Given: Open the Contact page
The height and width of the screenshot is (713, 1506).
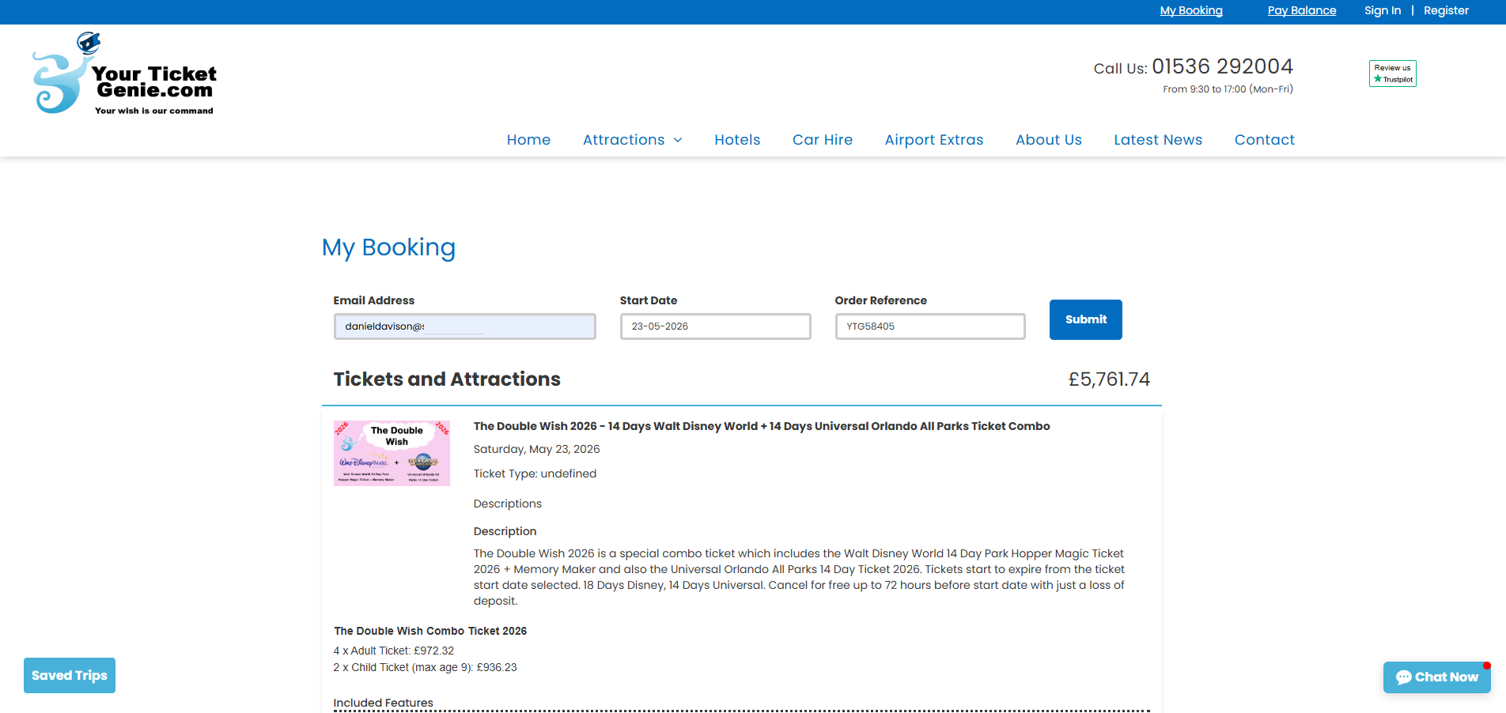Looking at the screenshot, I should pos(1265,140).
